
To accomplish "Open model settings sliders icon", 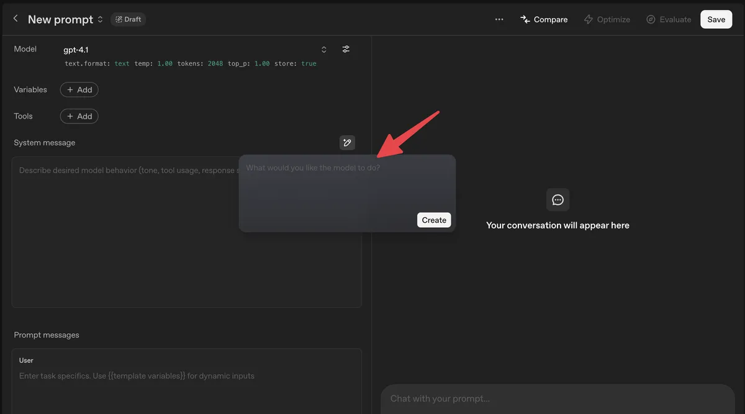I will pyautogui.click(x=346, y=50).
